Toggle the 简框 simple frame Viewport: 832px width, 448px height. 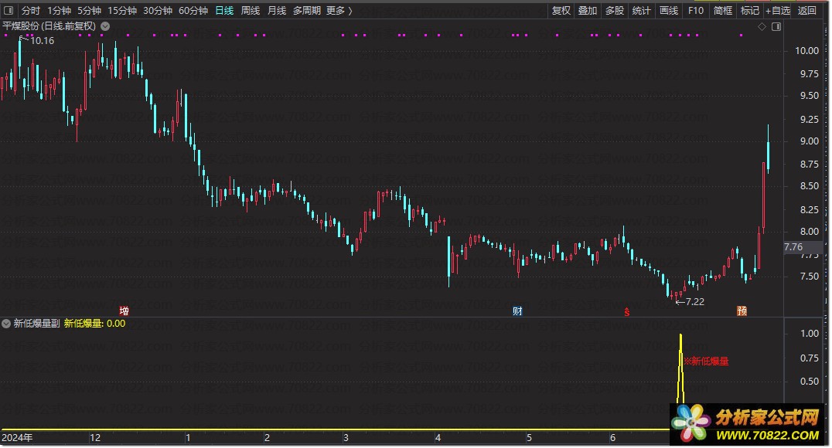(723, 11)
